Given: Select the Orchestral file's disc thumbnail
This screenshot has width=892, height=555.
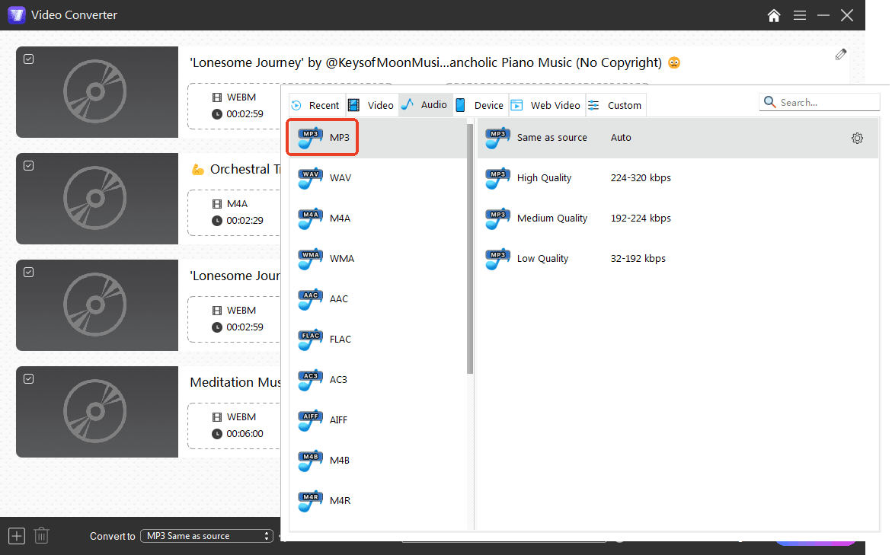Looking at the screenshot, I should tap(97, 199).
